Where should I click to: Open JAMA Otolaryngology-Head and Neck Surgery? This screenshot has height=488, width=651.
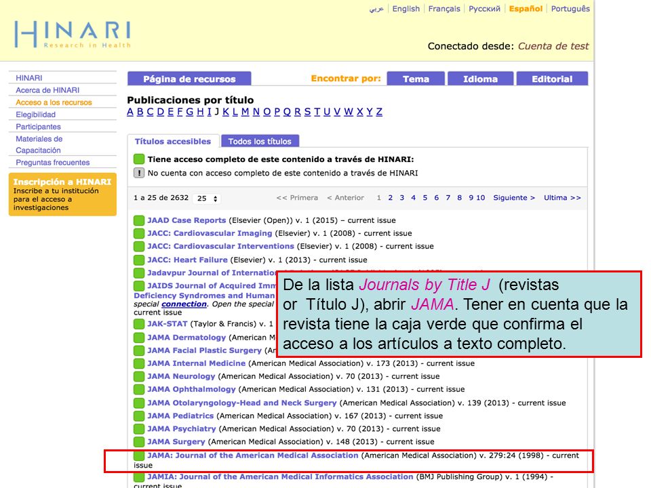click(242, 403)
